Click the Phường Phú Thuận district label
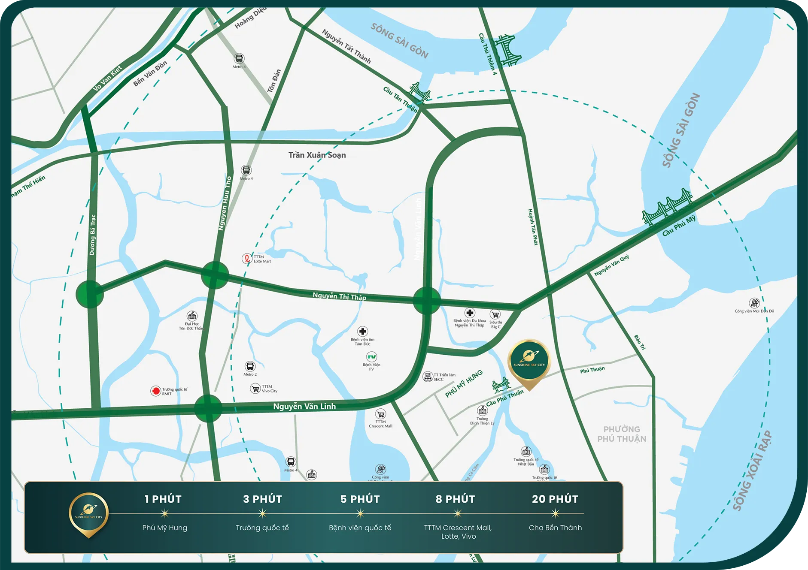 click(x=622, y=434)
